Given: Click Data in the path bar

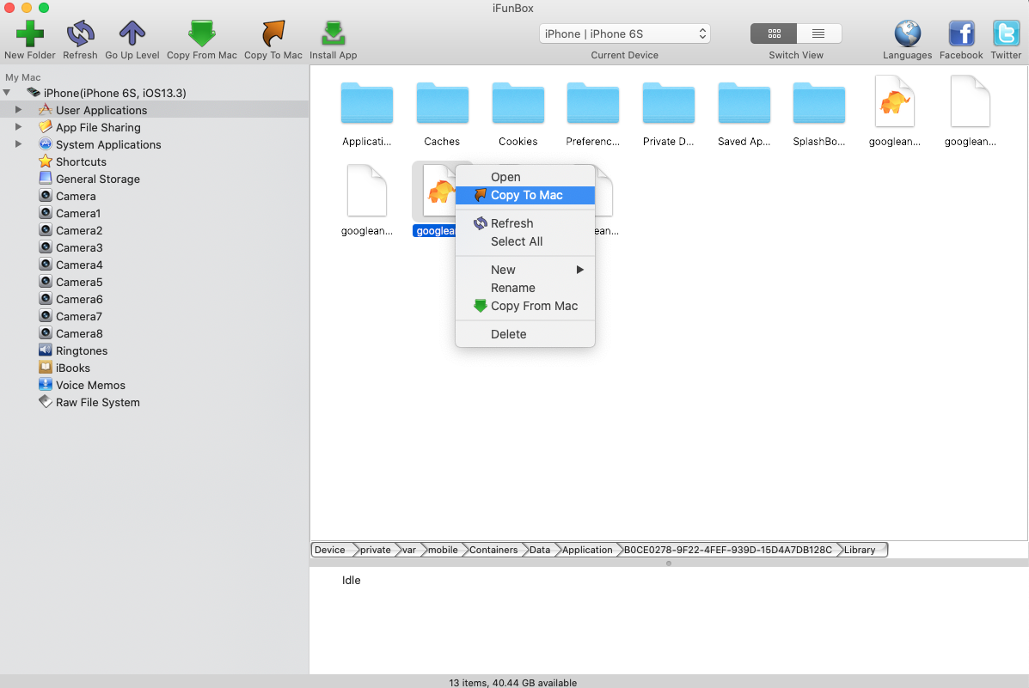Looking at the screenshot, I should 540,550.
